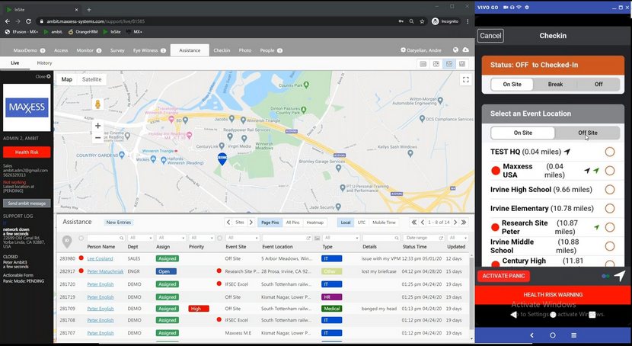Click the grey location pin in table header
Image resolution: width=632 pixels, height=346 pixels.
click(x=67, y=241)
